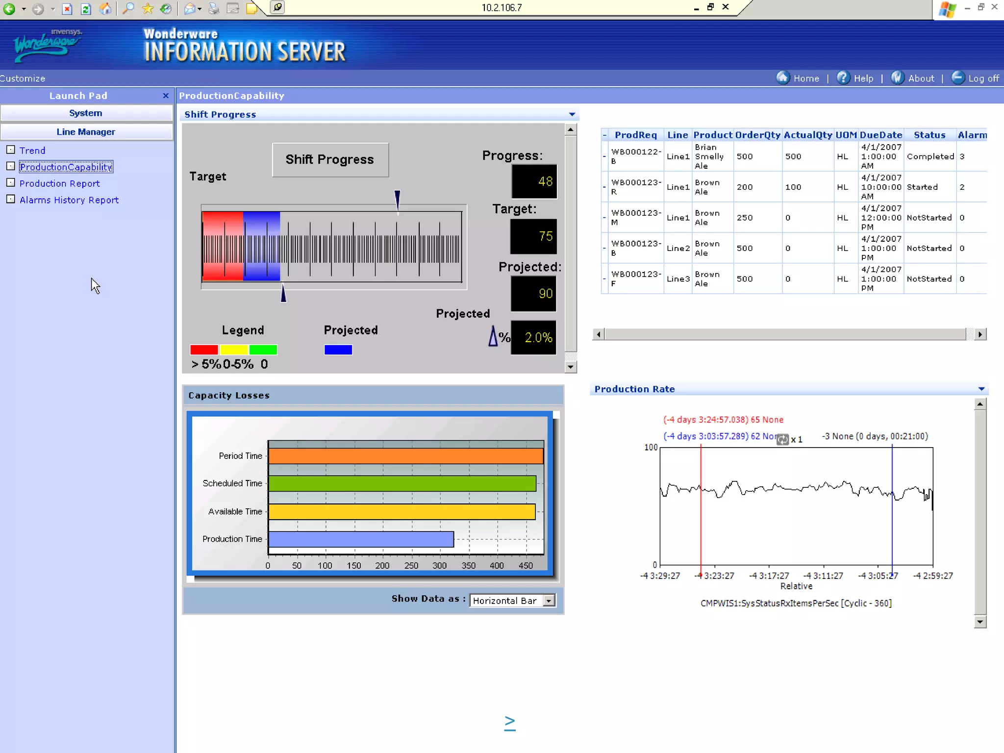The width and height of the screenshot is (1004, 753).
Task: Open the browser Home page icon
Action: [x=105, y=8]
